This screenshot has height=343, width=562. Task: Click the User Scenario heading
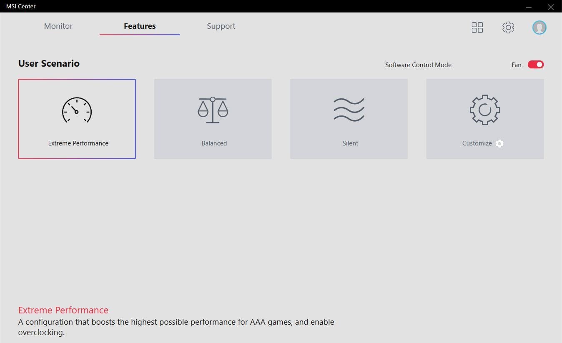pos(49,63)
